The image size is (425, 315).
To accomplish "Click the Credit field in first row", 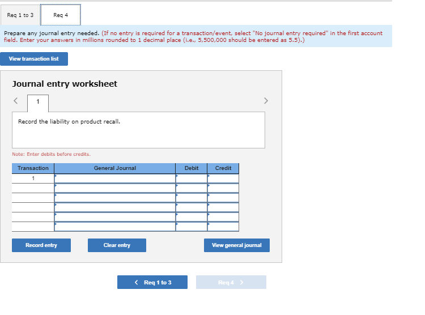I will (223, 178).
